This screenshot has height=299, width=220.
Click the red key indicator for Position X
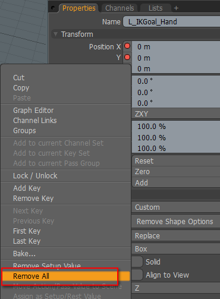127,46
